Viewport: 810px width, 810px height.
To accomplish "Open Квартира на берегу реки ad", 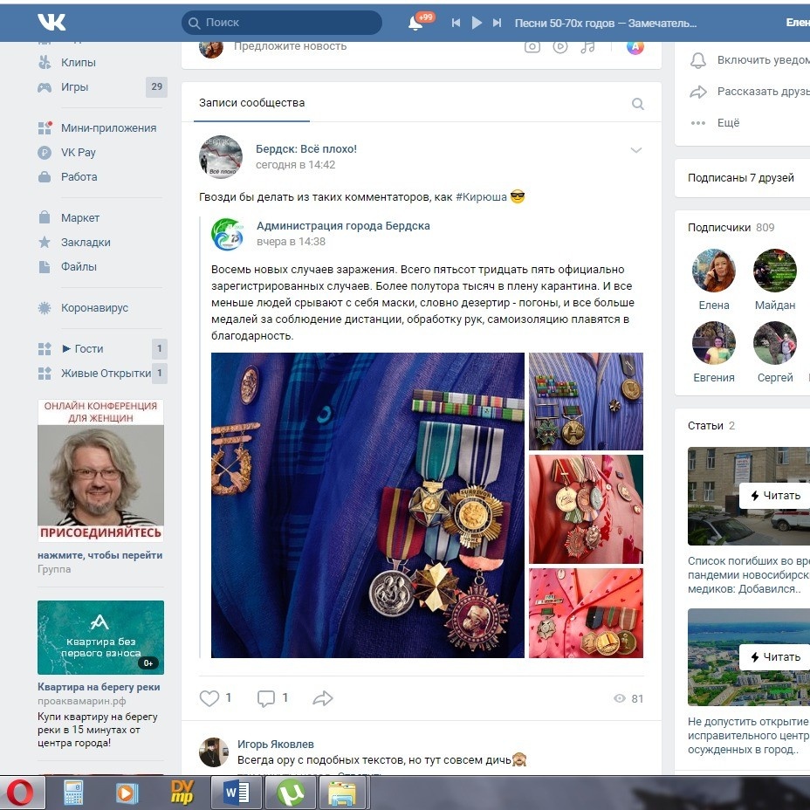I will [x=99, y=687].
